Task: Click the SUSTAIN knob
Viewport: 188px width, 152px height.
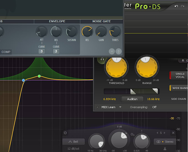Action: (72, 32)
